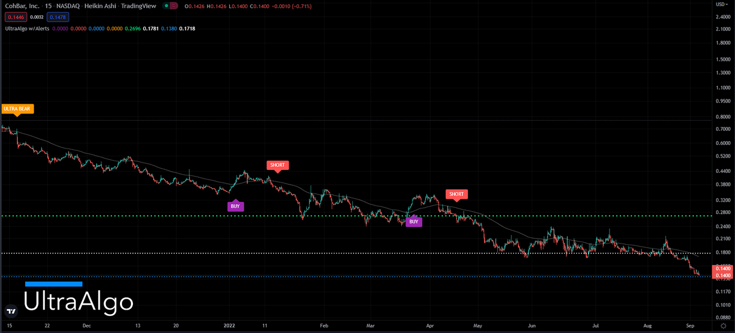
Task: Click the May label on time axis
Action: coord(479,325)
